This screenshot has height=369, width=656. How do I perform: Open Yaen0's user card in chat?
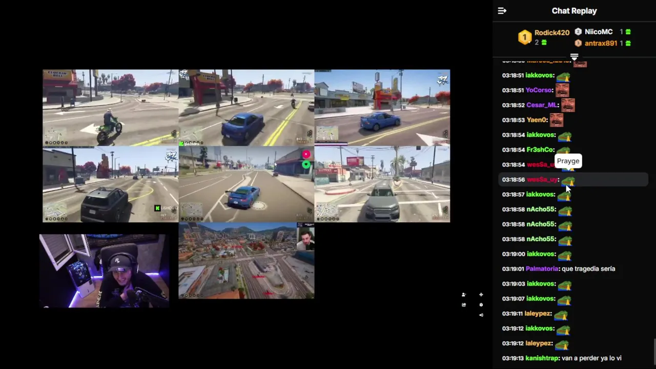tap(536, 120)
